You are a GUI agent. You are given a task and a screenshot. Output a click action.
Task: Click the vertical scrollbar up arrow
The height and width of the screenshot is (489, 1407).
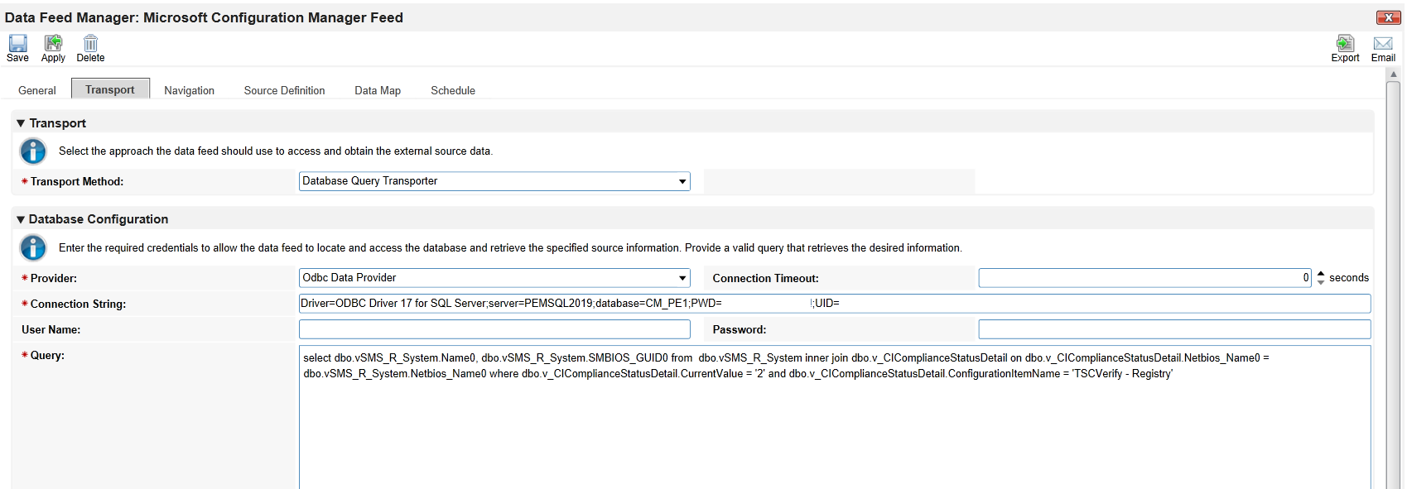pyautogui.click(x=1394, y=74)
